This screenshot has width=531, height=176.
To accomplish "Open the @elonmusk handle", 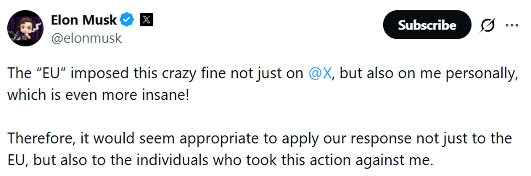I will coord(86,38).
